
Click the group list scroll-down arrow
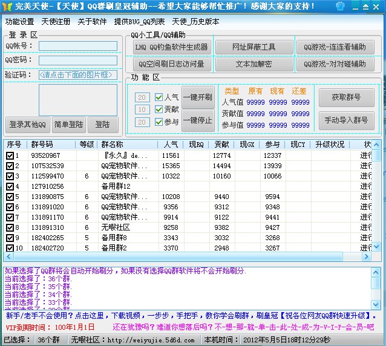pos(376,247)
